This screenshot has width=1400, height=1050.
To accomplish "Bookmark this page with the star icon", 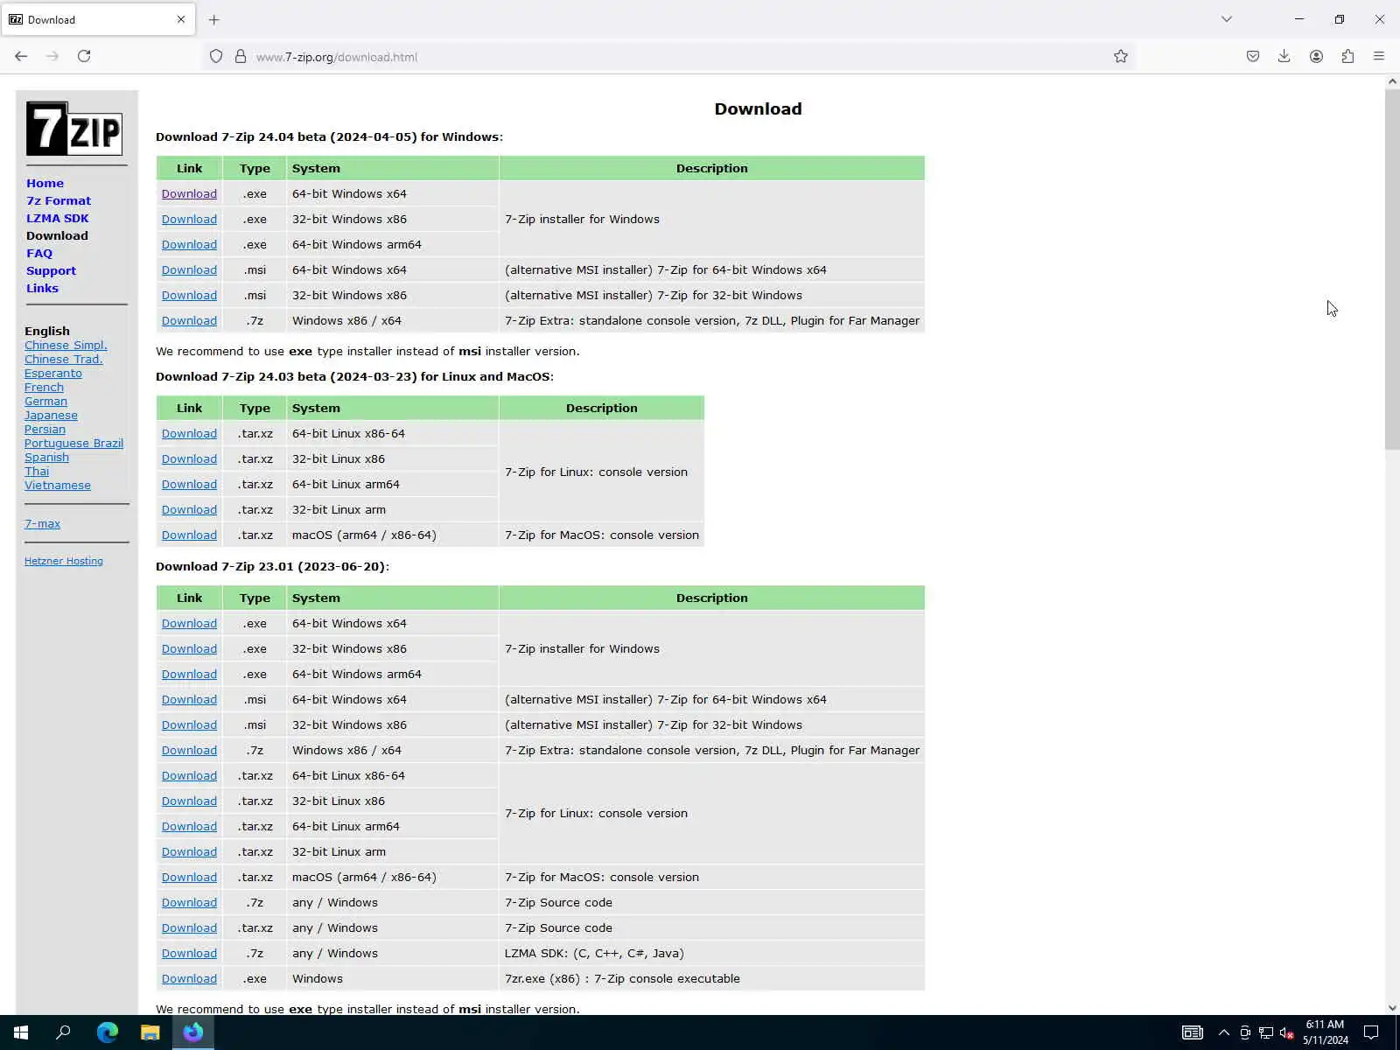I will tap(1121, 56).
